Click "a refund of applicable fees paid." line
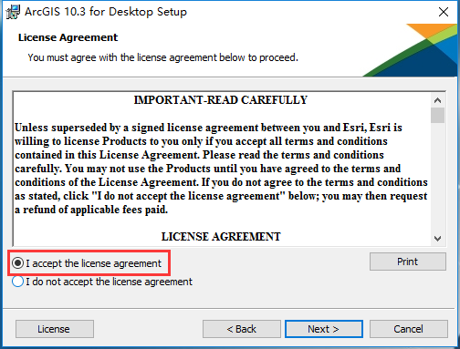 point(91,210)
